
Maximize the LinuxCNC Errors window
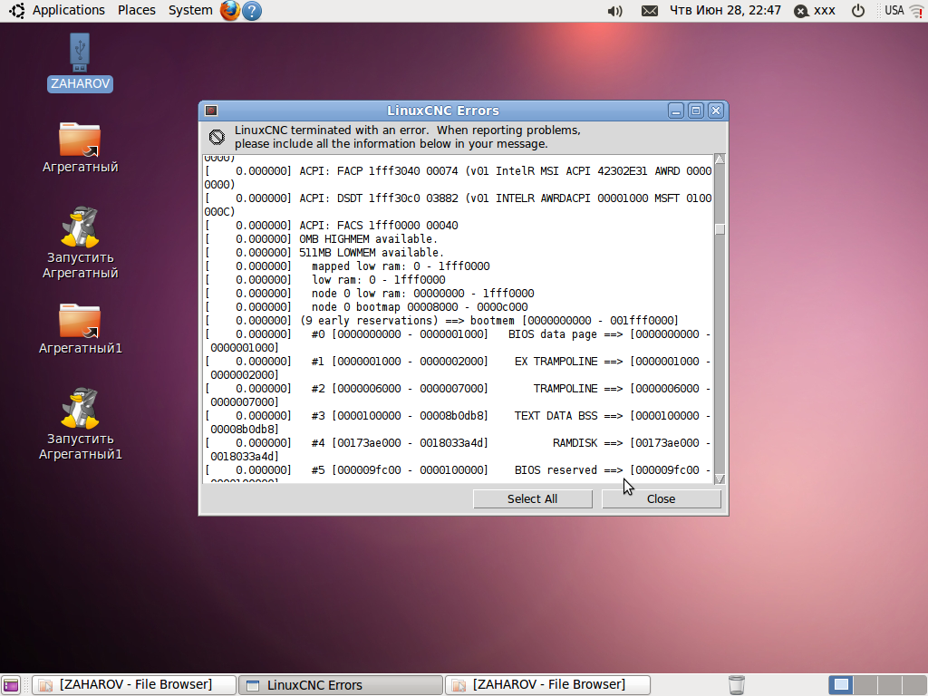pos(696,111)
